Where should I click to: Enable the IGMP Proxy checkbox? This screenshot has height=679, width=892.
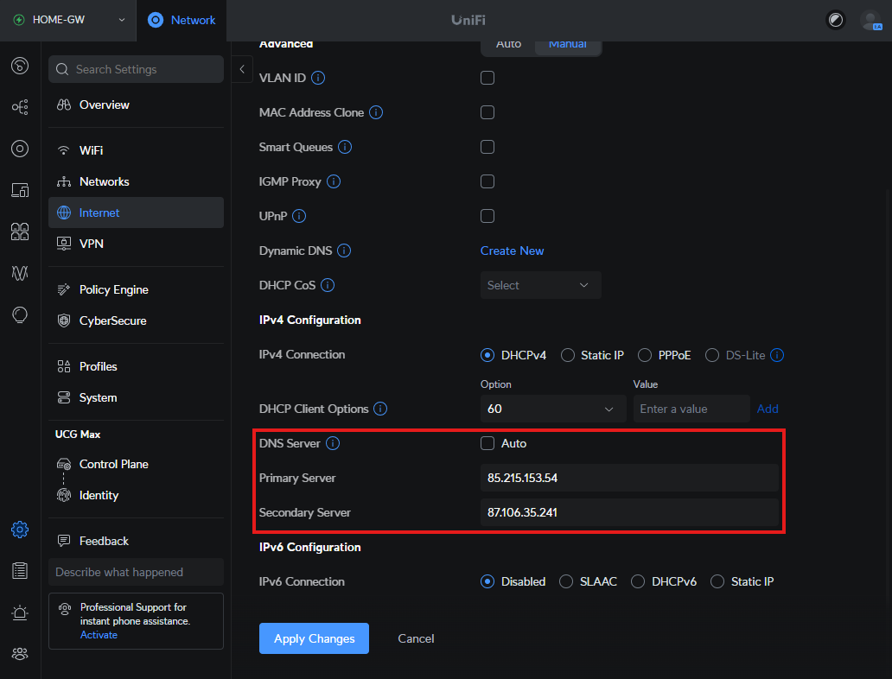coord(487,181)
